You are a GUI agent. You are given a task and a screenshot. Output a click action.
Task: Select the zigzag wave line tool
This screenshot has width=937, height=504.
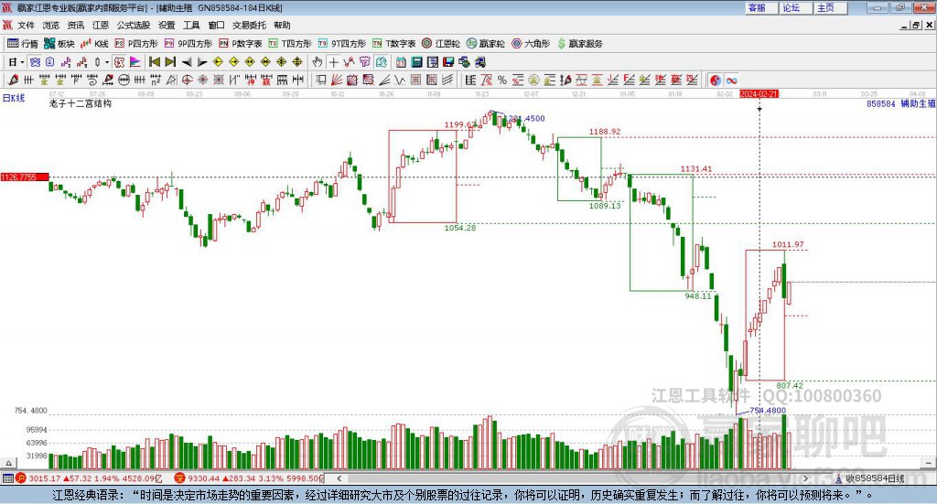point(399,80)
